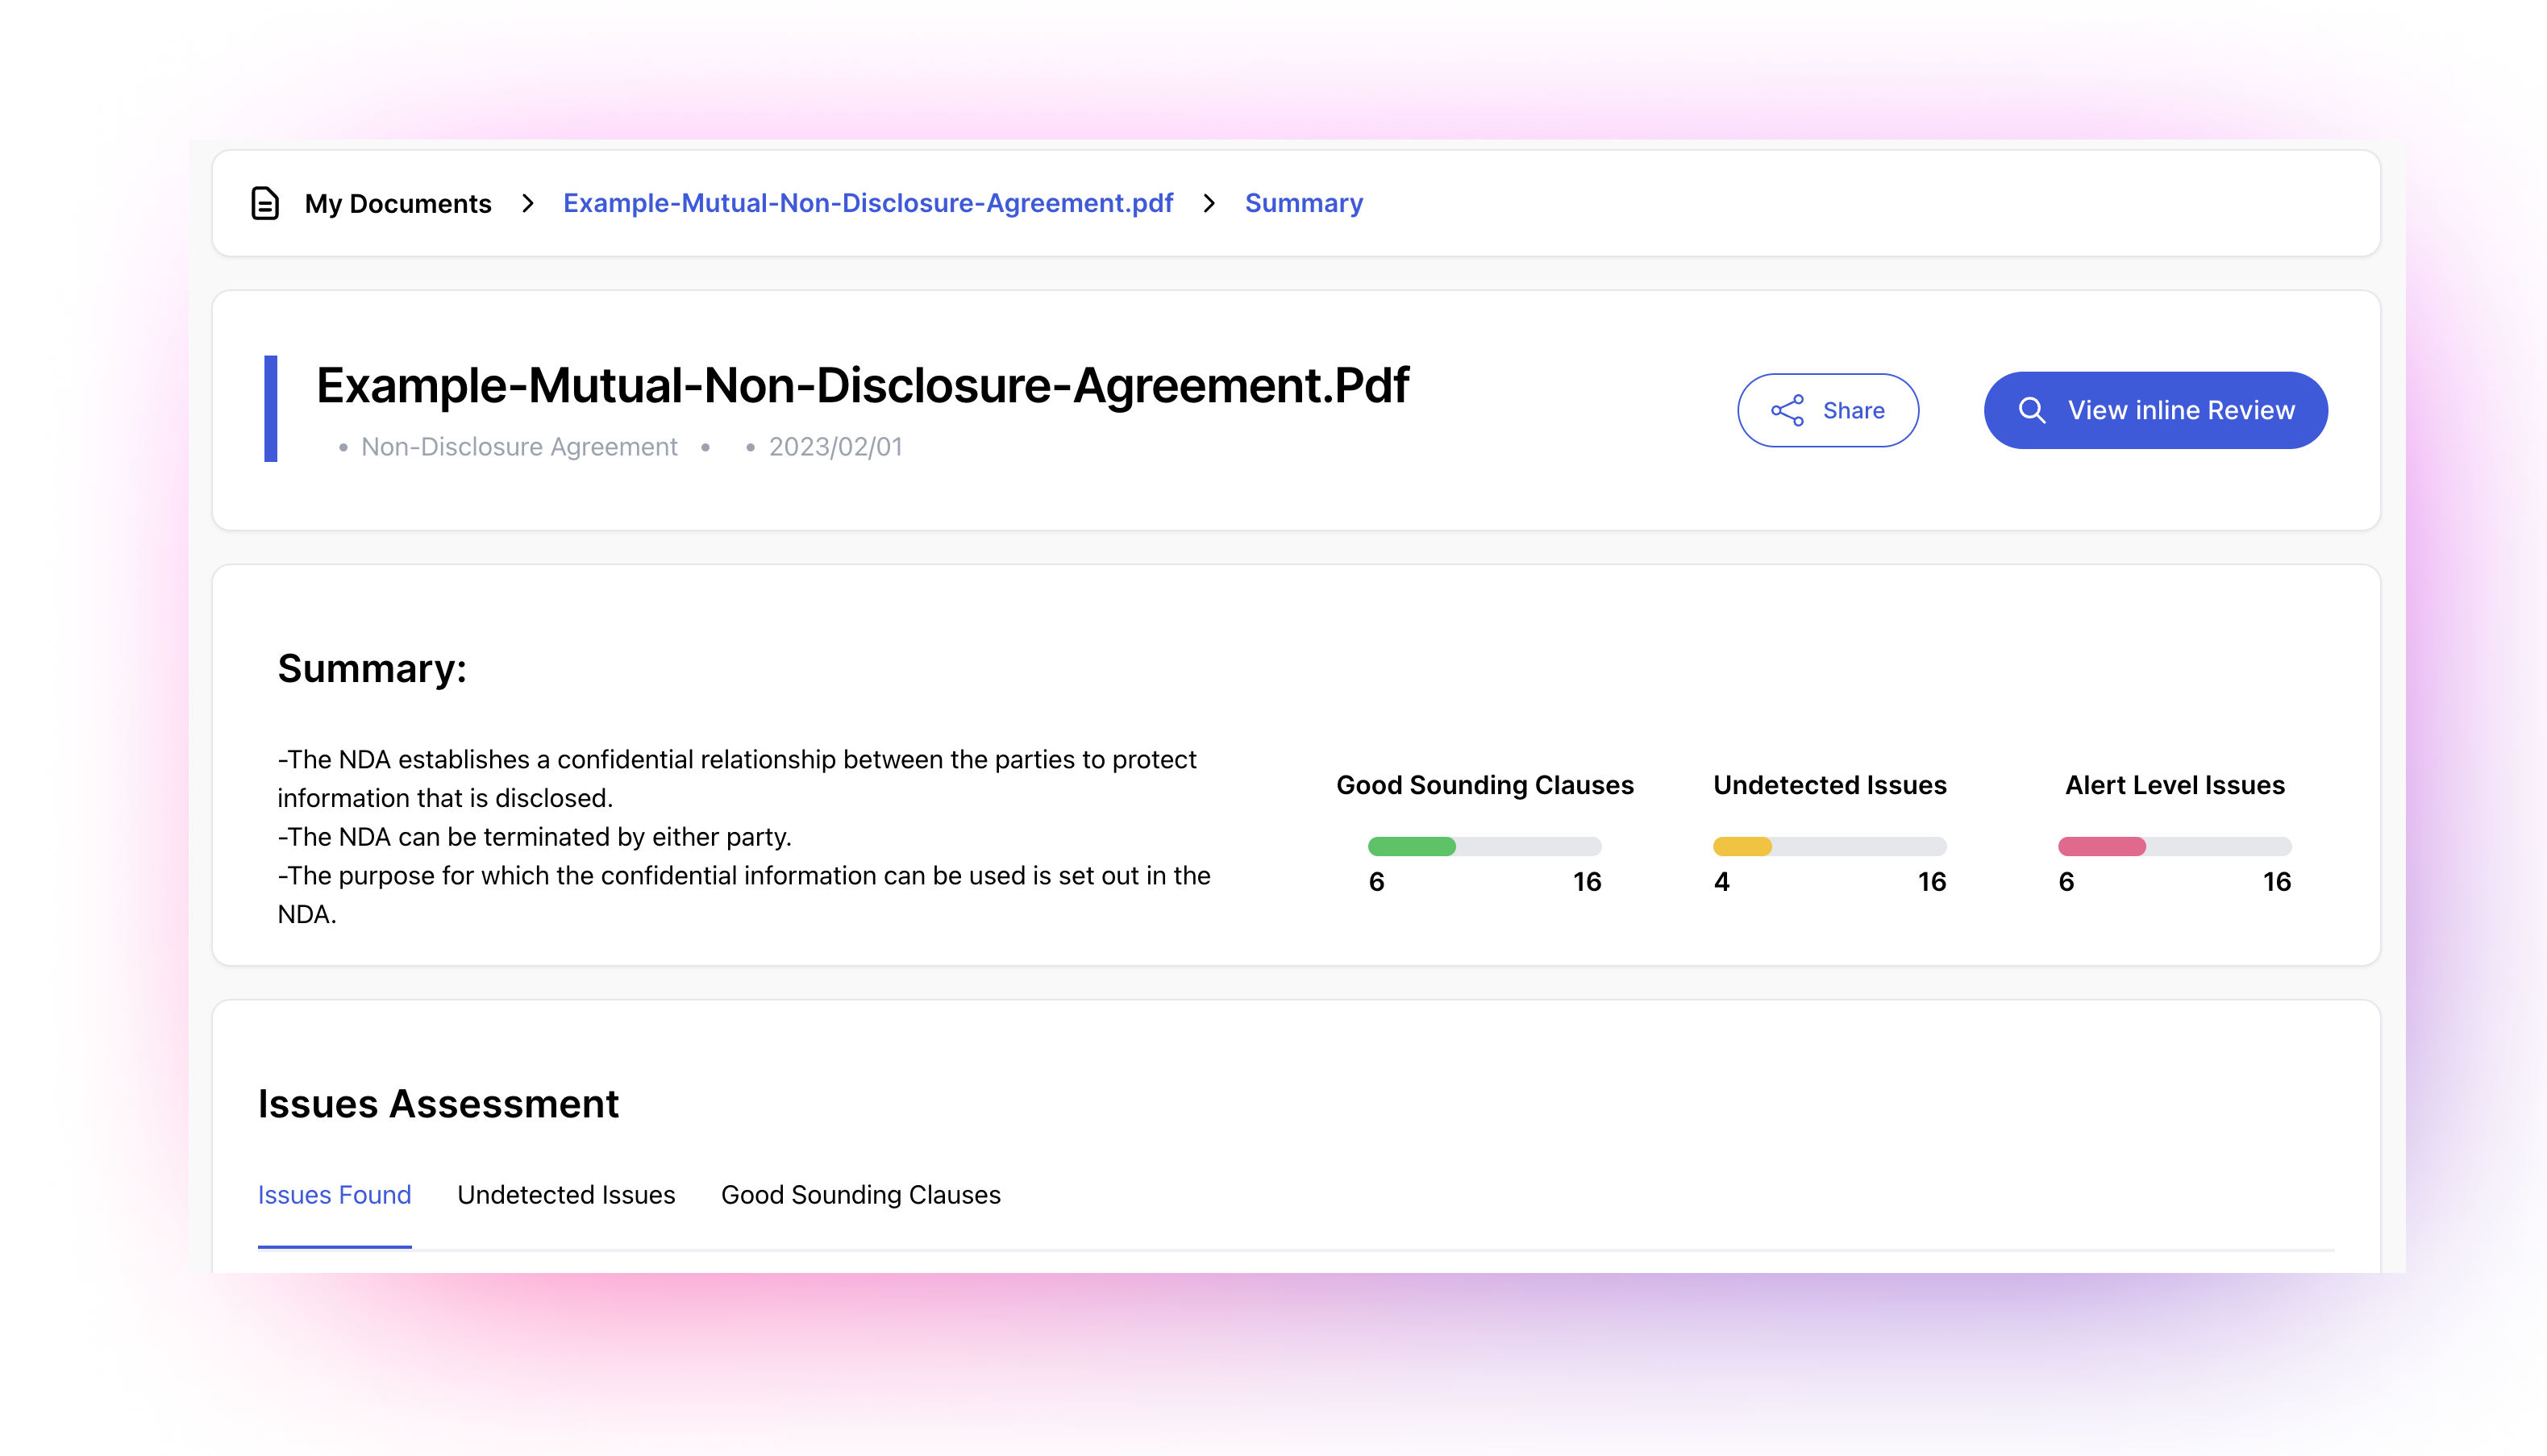Switch to the Good Sounding Clauses tab
Image resolution: width=2547 pixels, height=1456 pixels.
coord(861,1195)
